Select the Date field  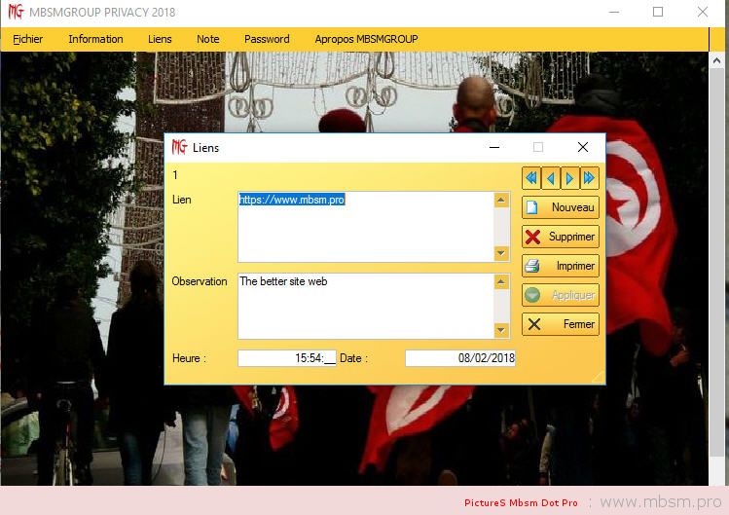pos(460,358)
